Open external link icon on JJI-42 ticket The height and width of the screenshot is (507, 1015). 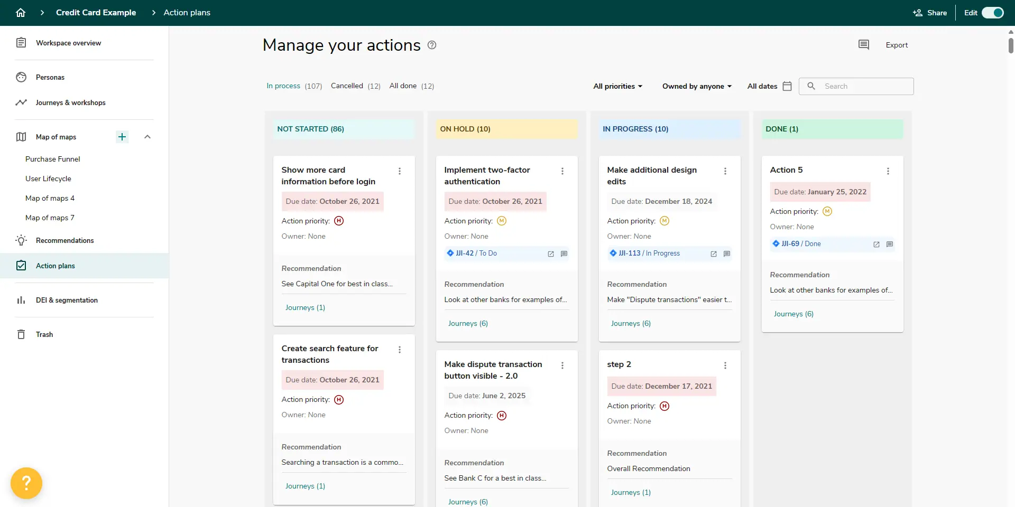pos(551,253)
